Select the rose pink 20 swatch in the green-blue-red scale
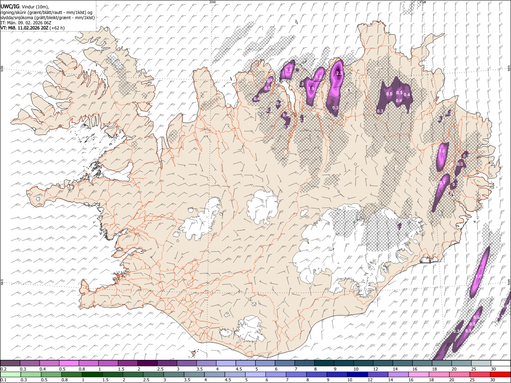The height and width of the screenshot is (383, 511). pyautogui.click(x=459, y=374)
